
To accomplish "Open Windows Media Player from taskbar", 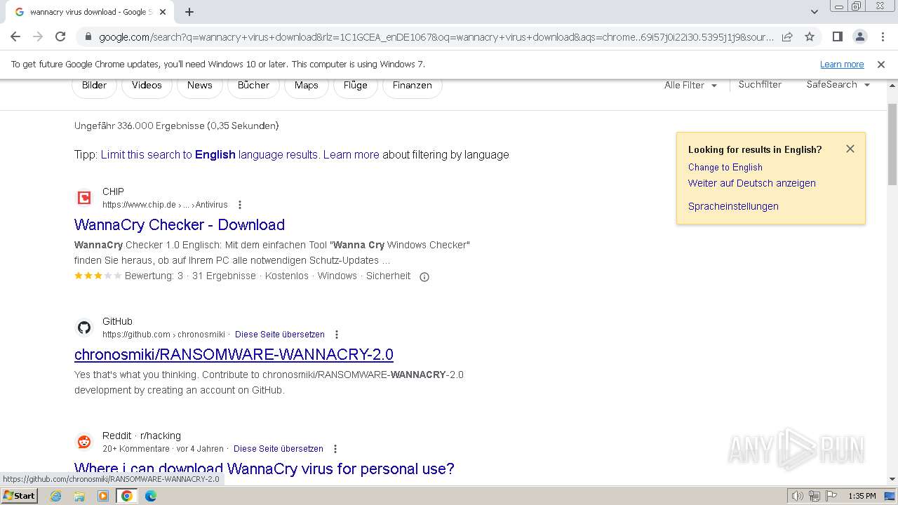I will (103, 496).
